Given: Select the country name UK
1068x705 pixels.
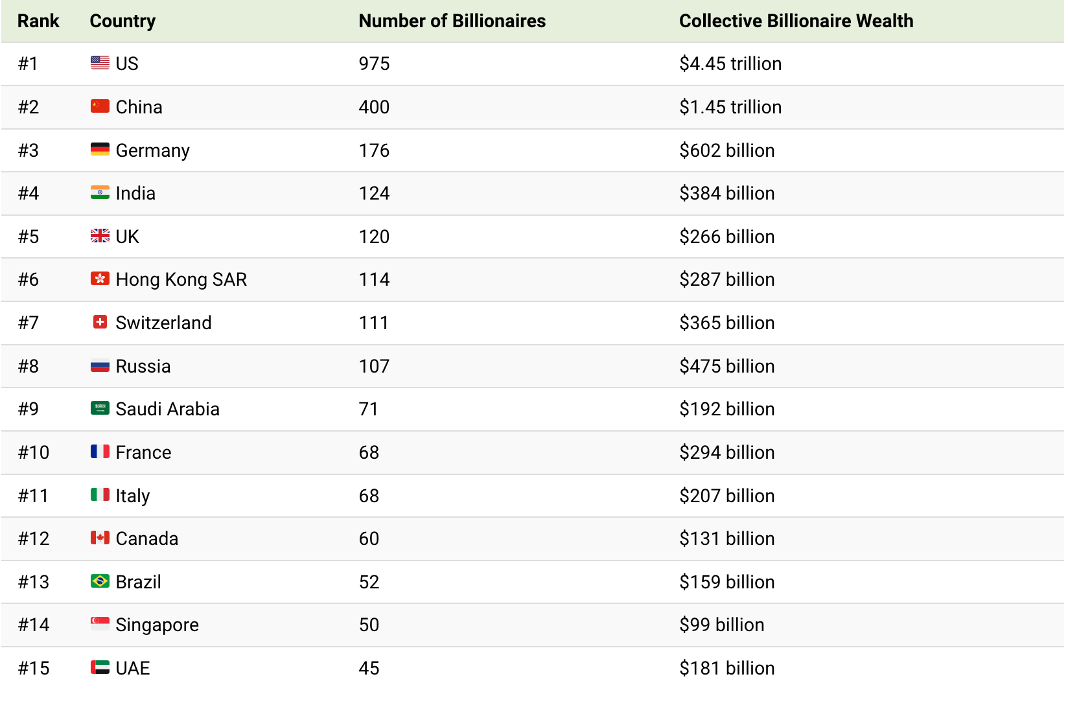Looking at the screenshot, I should tap(128, 237).
